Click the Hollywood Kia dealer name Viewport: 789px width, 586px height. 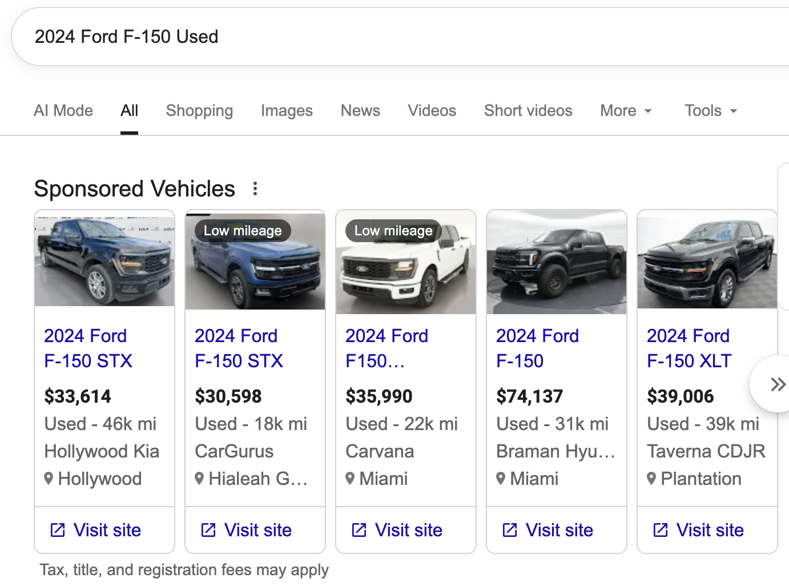(102, 451)
